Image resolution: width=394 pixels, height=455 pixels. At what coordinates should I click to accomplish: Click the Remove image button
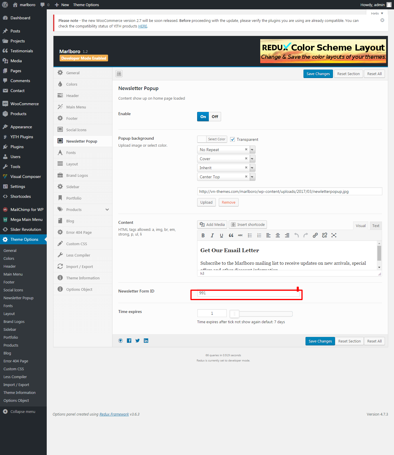228,202
